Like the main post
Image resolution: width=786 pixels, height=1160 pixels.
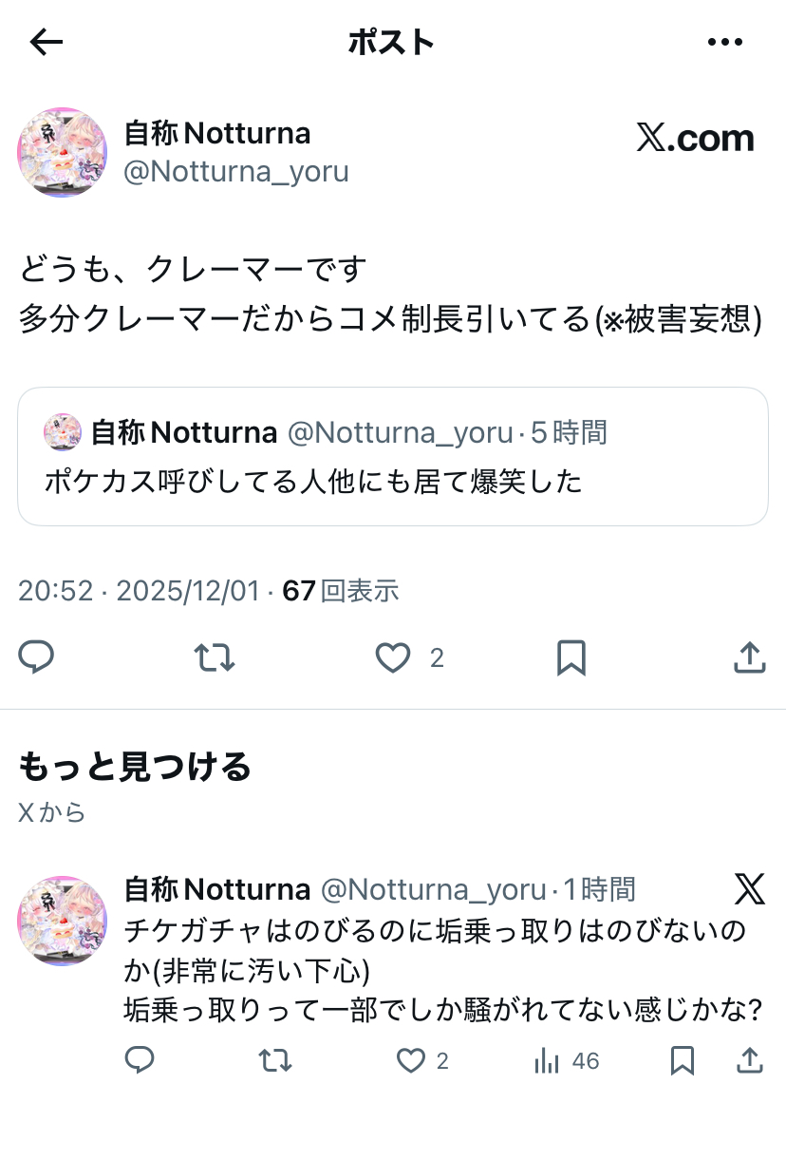click(x=392, y=657)
